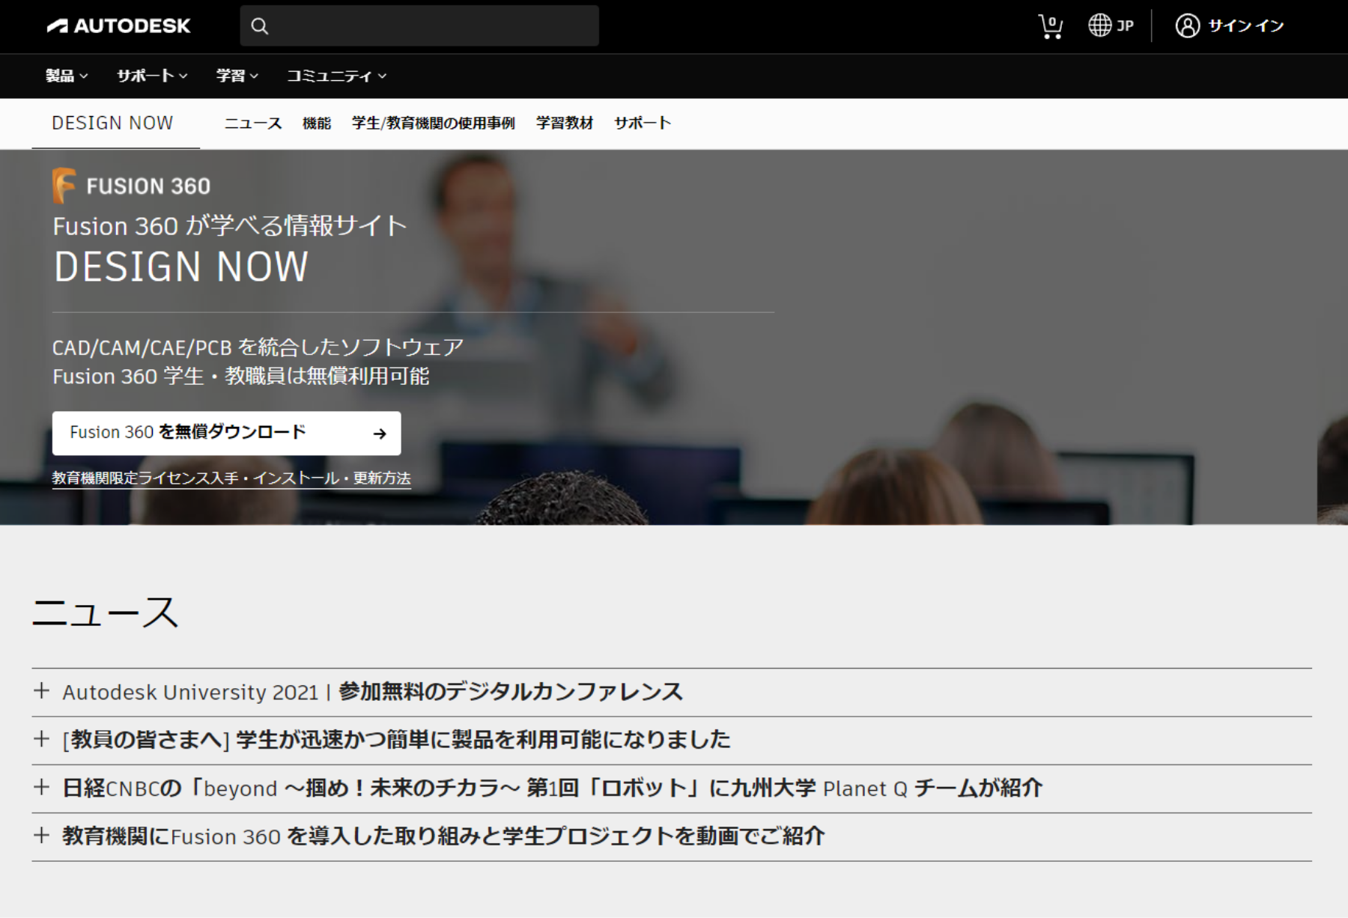1348x918 pixels.
Task: Click the Autodesk logo
Action: point(118,26)
